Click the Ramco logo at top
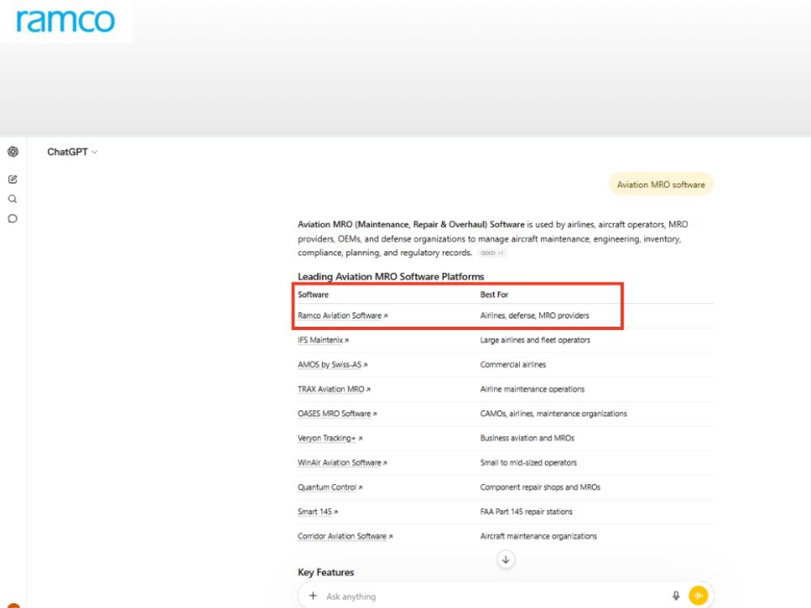Image resolution: width=811 pixels, height=608 pixels. 66,21
